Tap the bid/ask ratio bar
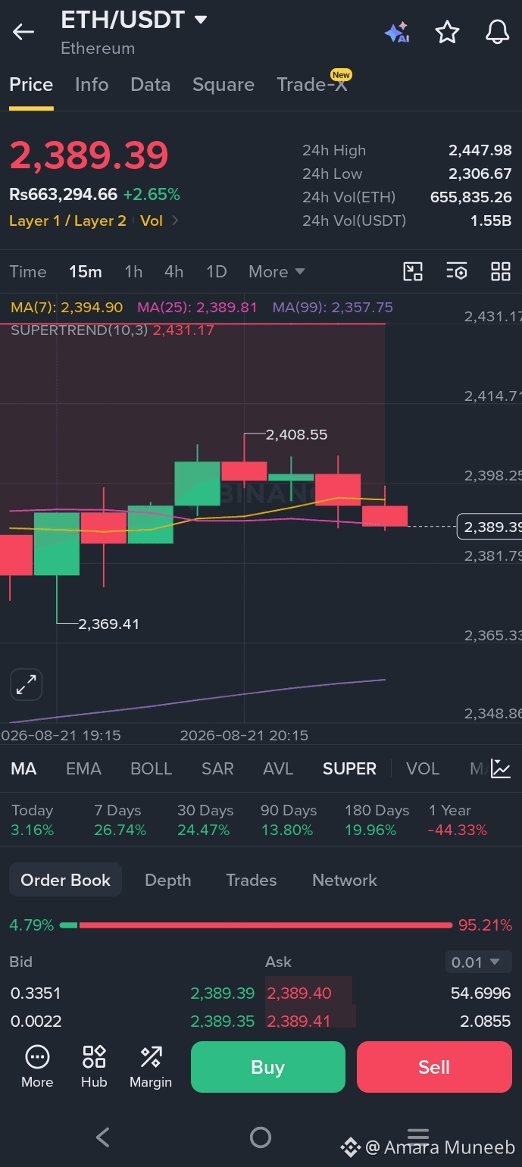This screenshot has height=1167, width=522. [x=256, y=925]
